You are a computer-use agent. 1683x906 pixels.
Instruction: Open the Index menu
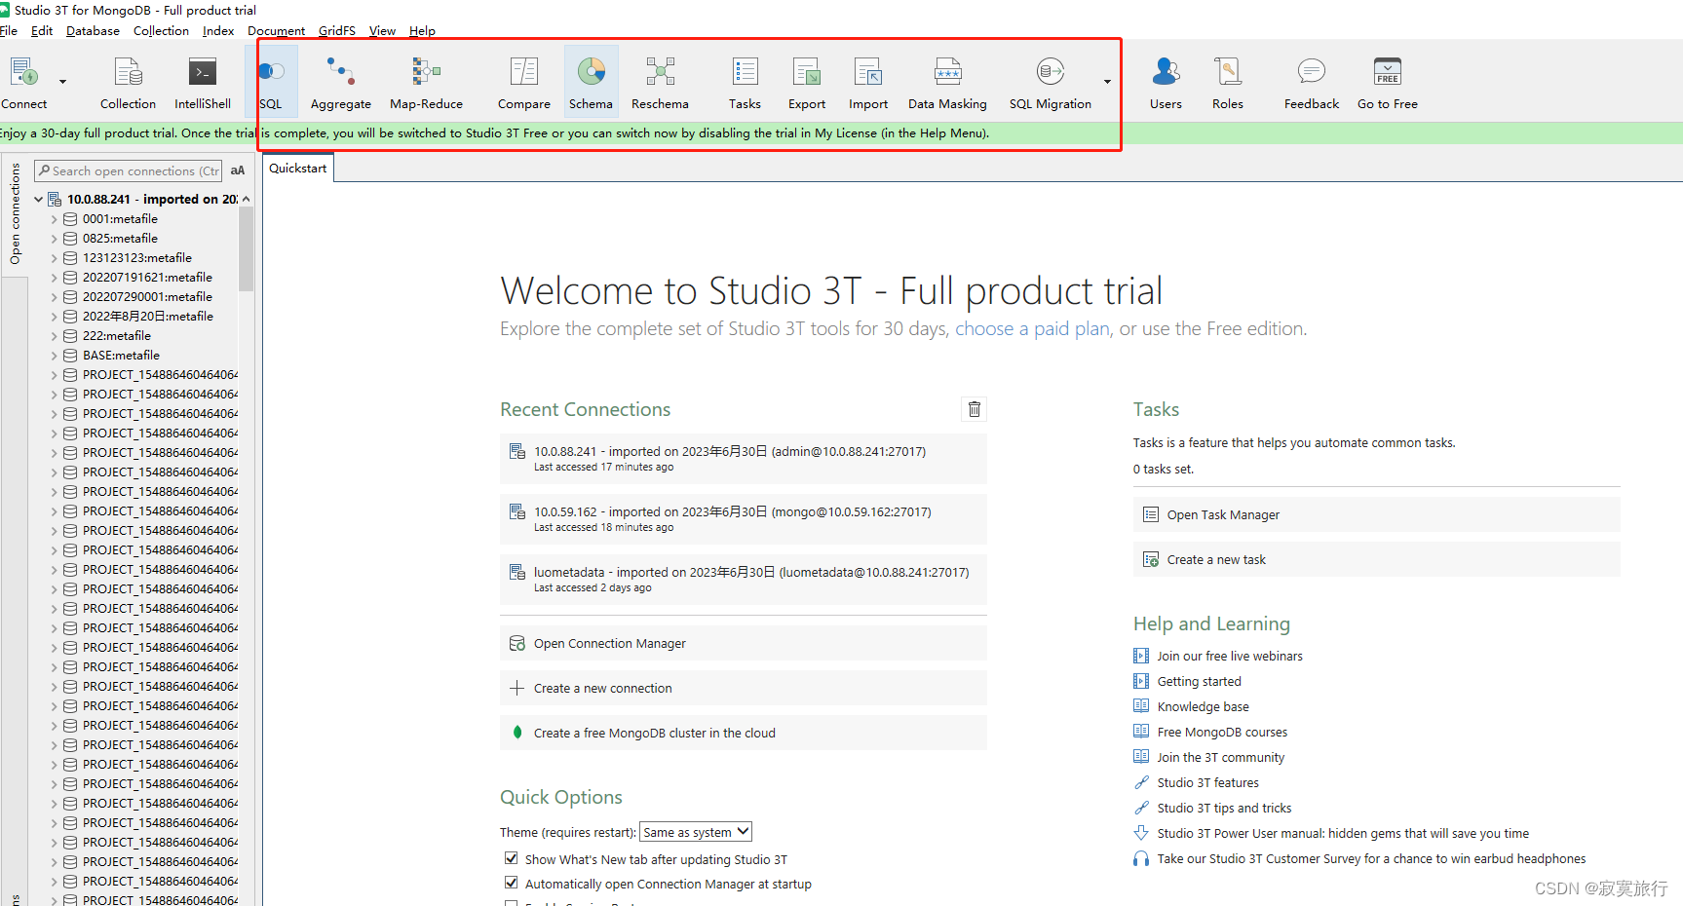218,30
